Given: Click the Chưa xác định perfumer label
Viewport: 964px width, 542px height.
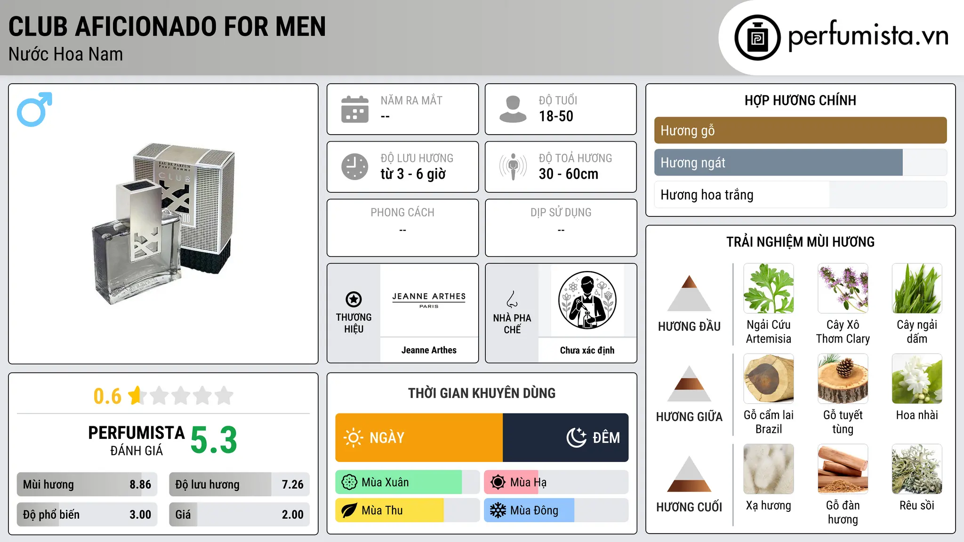Looking at the screenshot, I should 587,350.
